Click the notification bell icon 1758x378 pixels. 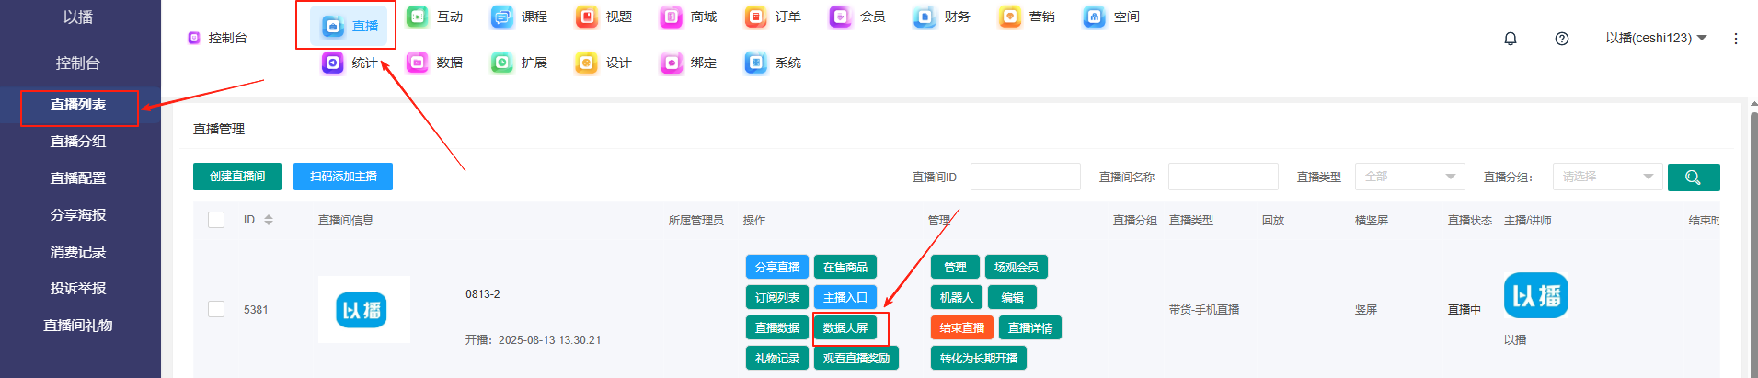tap(1510, 39)
